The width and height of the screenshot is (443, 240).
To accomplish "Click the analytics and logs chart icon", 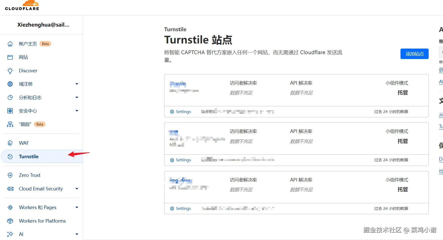I will 10,97.
